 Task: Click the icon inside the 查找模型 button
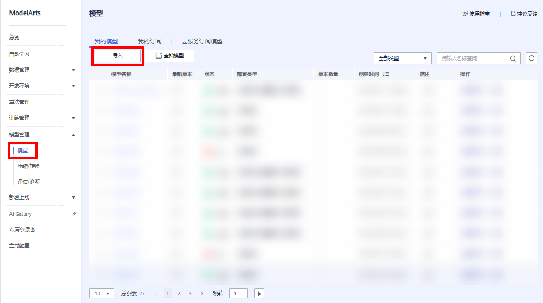(x=159, y=55)
